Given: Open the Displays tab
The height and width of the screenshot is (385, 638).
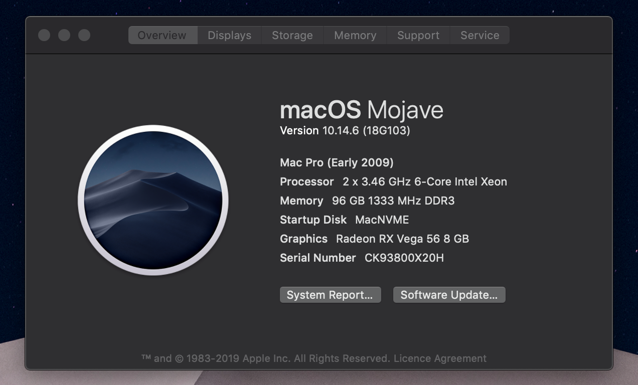Looking at the screenshot, I should click(229, 35).
